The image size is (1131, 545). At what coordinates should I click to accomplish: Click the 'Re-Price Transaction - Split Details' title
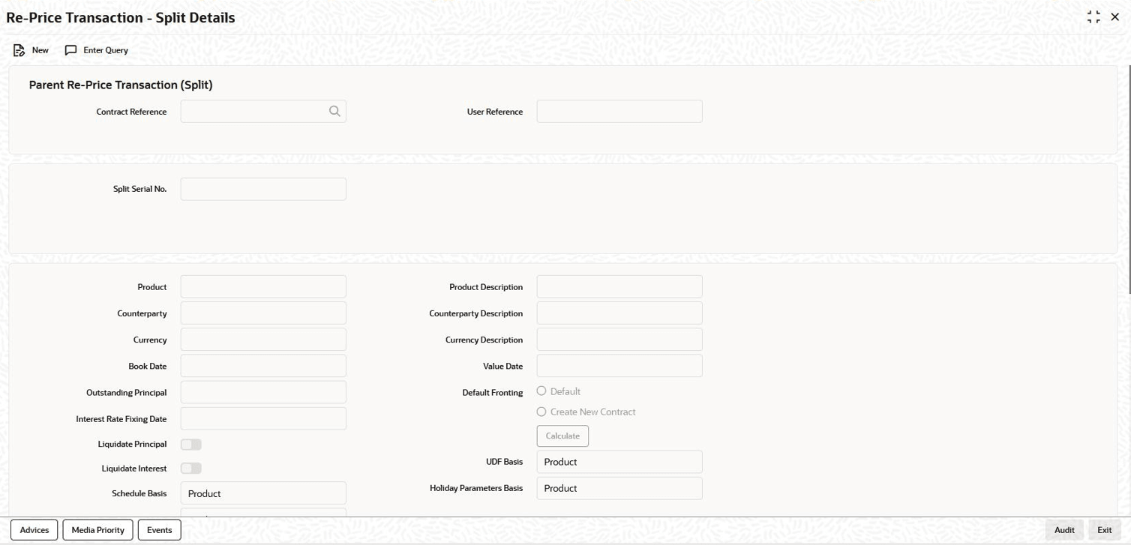(121, 17)
